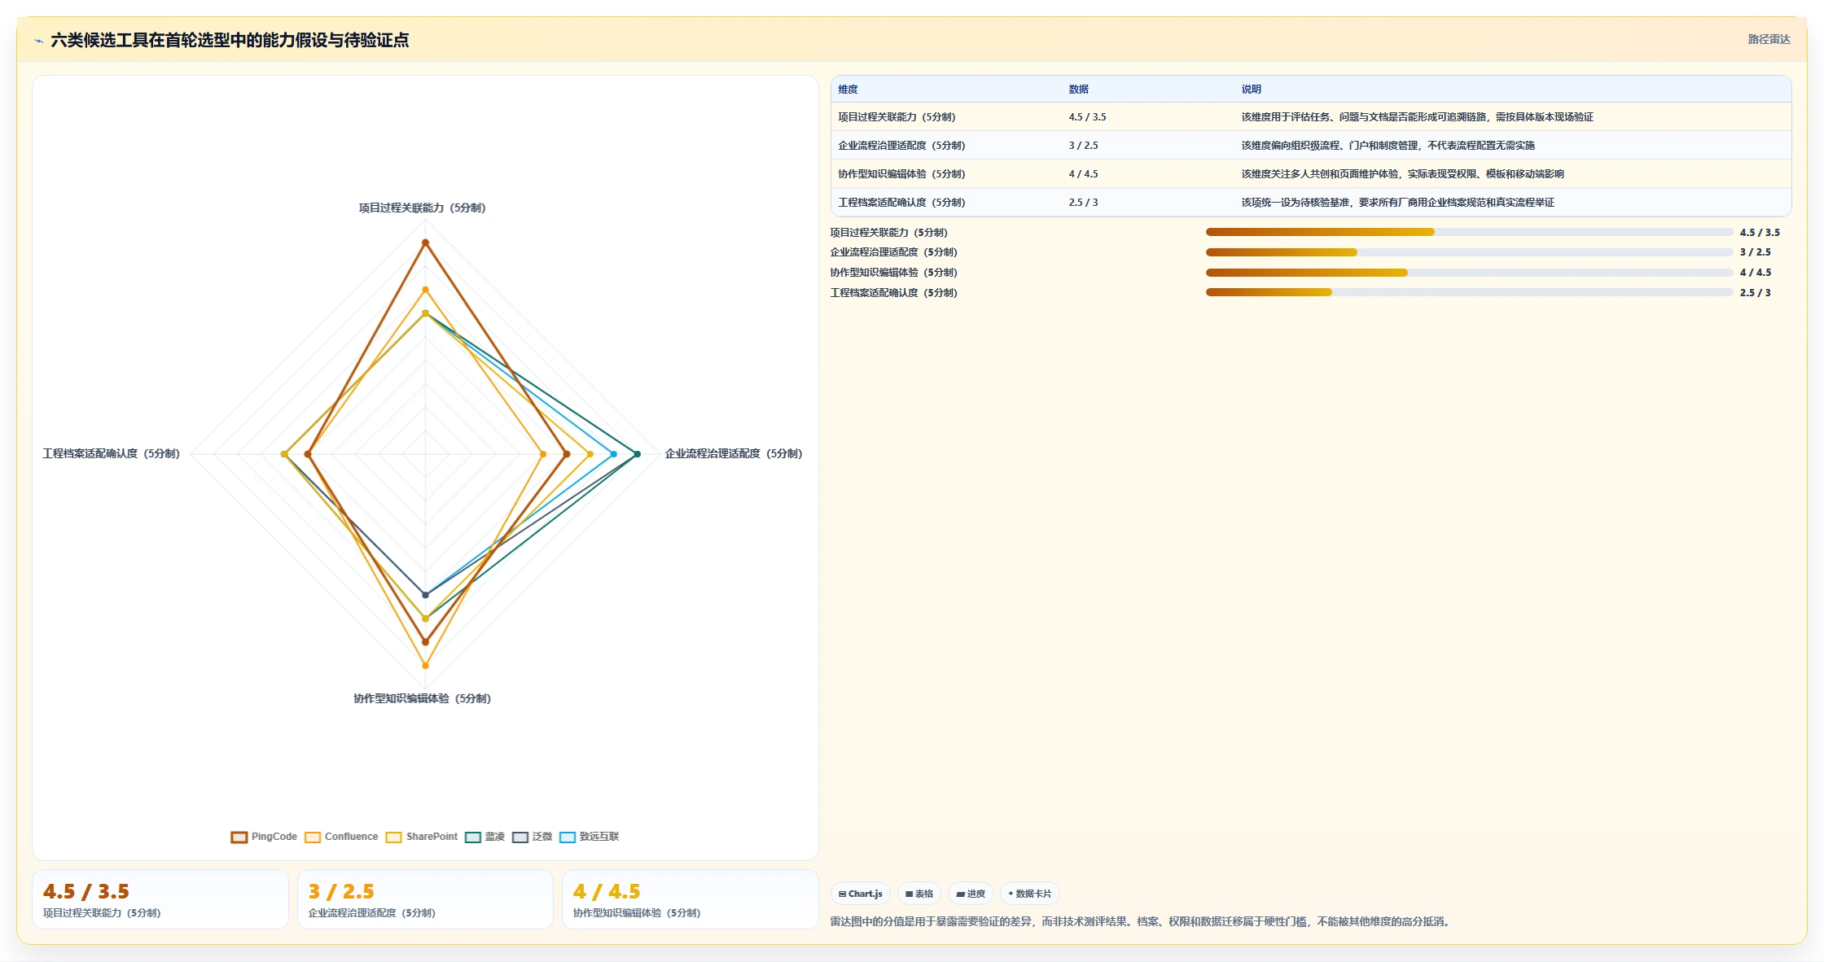Click the 泛微 dark gray bottom radar point

[x=425, y=595]
